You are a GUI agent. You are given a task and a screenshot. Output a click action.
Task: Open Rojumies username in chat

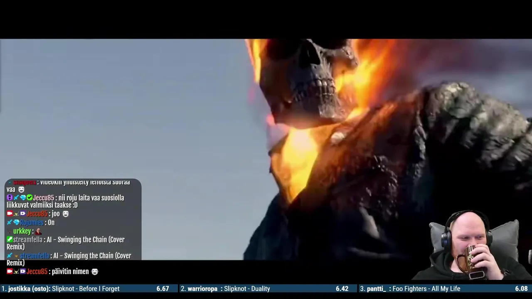click(32, 223)
